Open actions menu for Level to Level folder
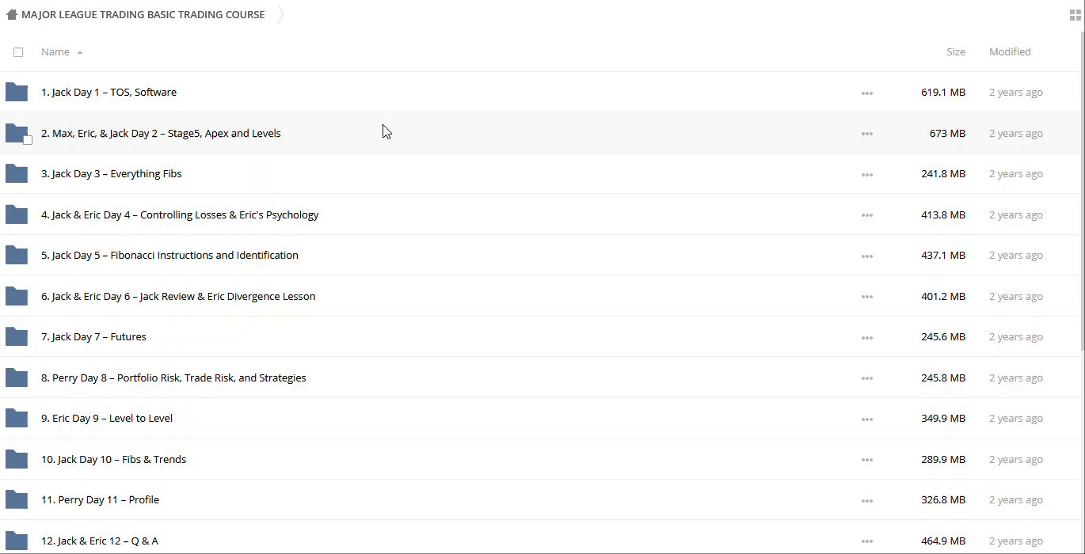This screenshot has height=554, width=1085. pos(866,419)
